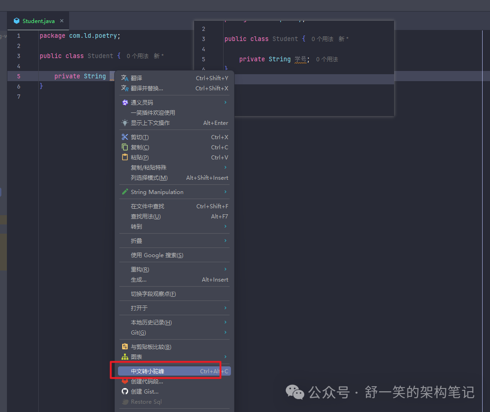
Task: Click the Ctrl+Shift+Y shortcut text
Action: [212, 78]
